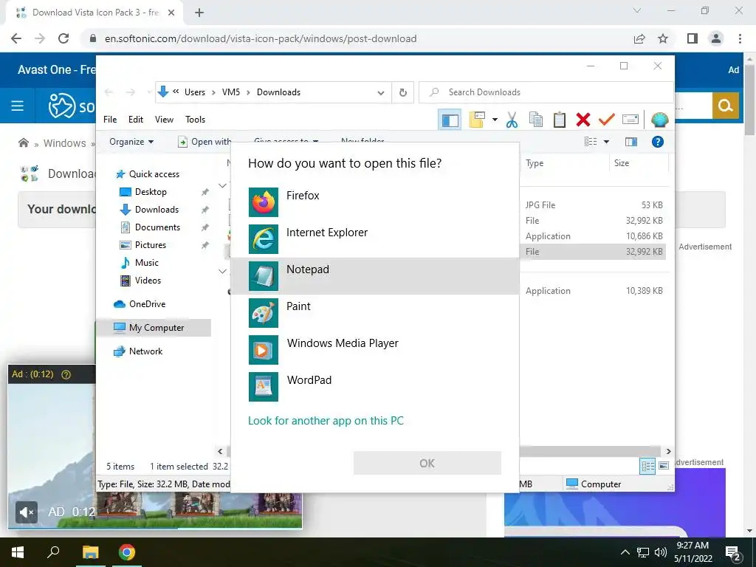Image resolution: width=756 pixels, height=567 pixels.
Task: Click the Cut scissors icon in Explorer toolbar
Action: [x=512, y=120]
